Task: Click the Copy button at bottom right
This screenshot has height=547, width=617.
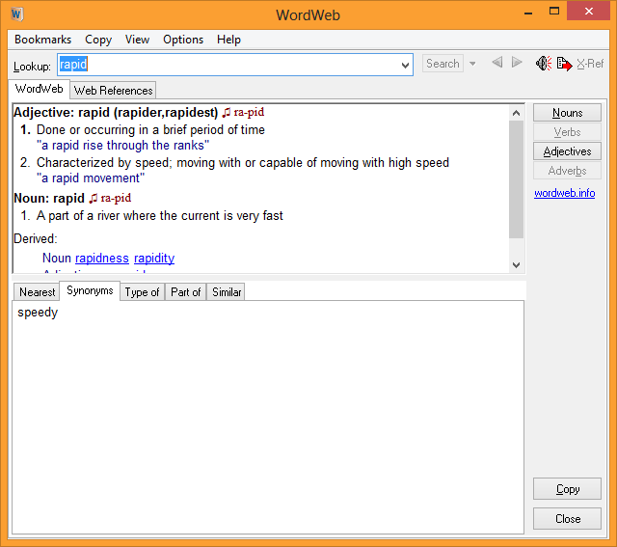Action: (567, 489)
